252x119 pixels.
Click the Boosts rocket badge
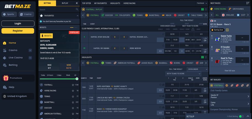(46, 36)
